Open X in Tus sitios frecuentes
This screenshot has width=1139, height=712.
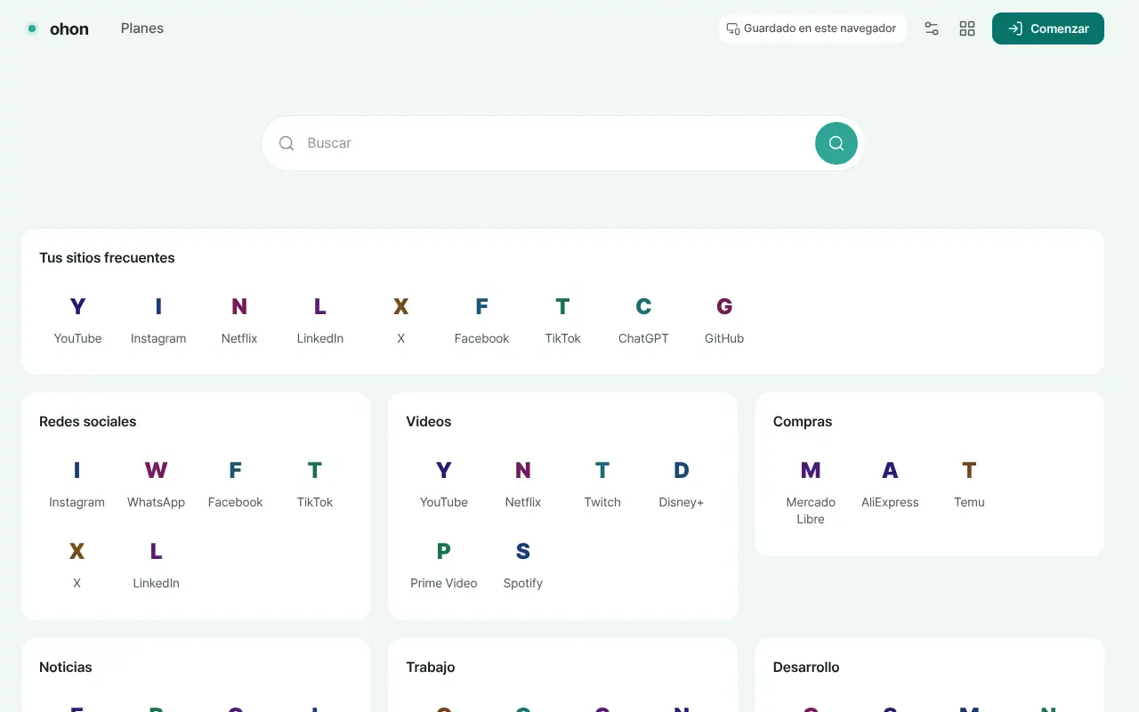(x=401, y=320)
